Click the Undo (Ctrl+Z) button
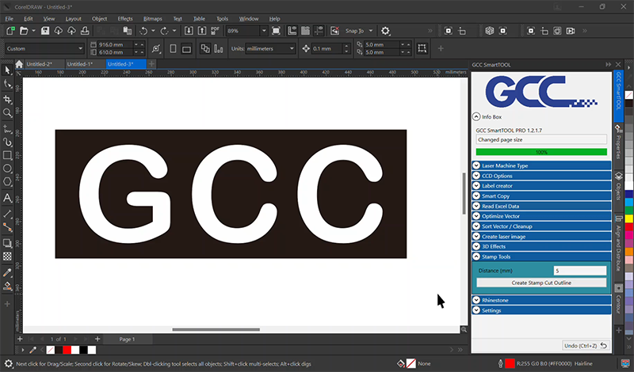This screenshot has width=634, height=372. [x=586, y=346]
